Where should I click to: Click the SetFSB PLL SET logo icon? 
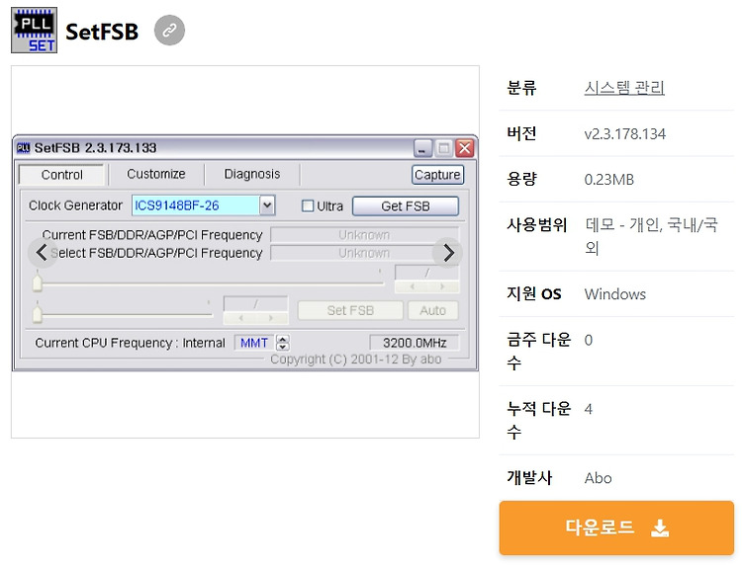(34, 31)
